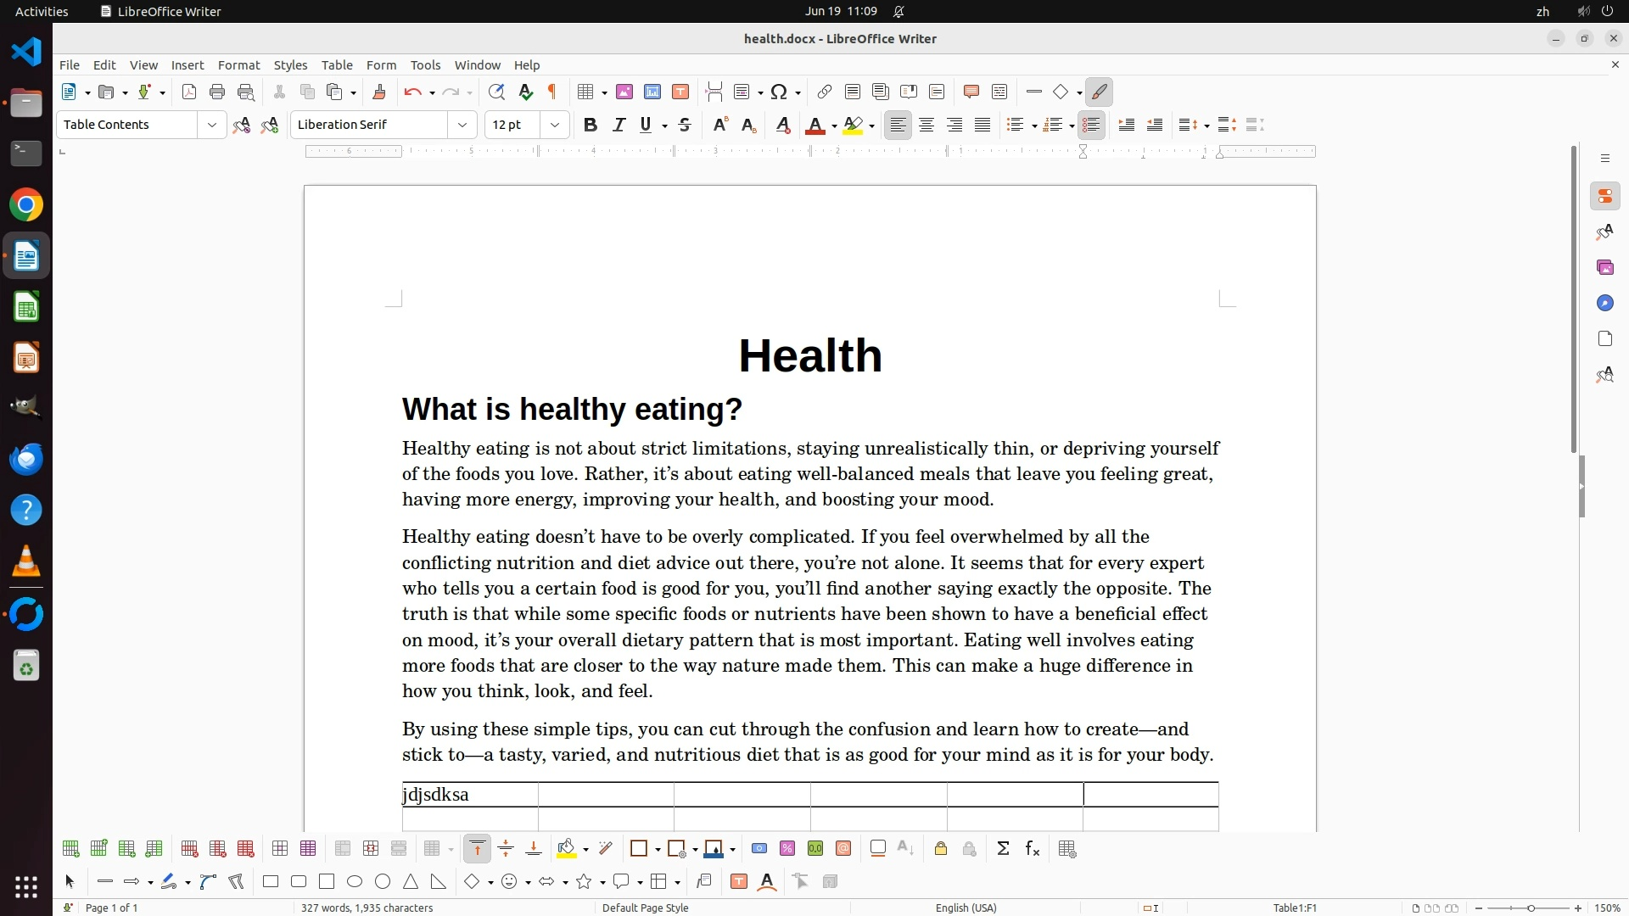Click the Sum icon in table toolbar
Image resolution: width=1629 pixels, height=916 pixels.
tap(1003, 849)
